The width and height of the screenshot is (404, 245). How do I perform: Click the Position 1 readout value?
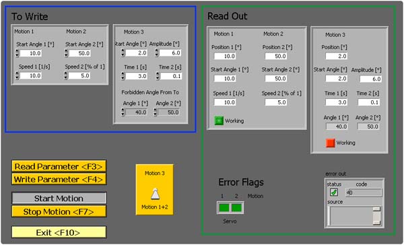(x=225, y=56)
